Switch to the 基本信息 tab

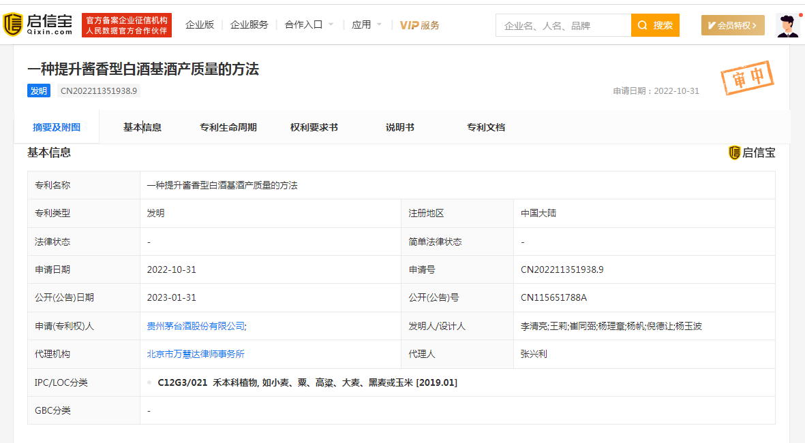(142, 127)
